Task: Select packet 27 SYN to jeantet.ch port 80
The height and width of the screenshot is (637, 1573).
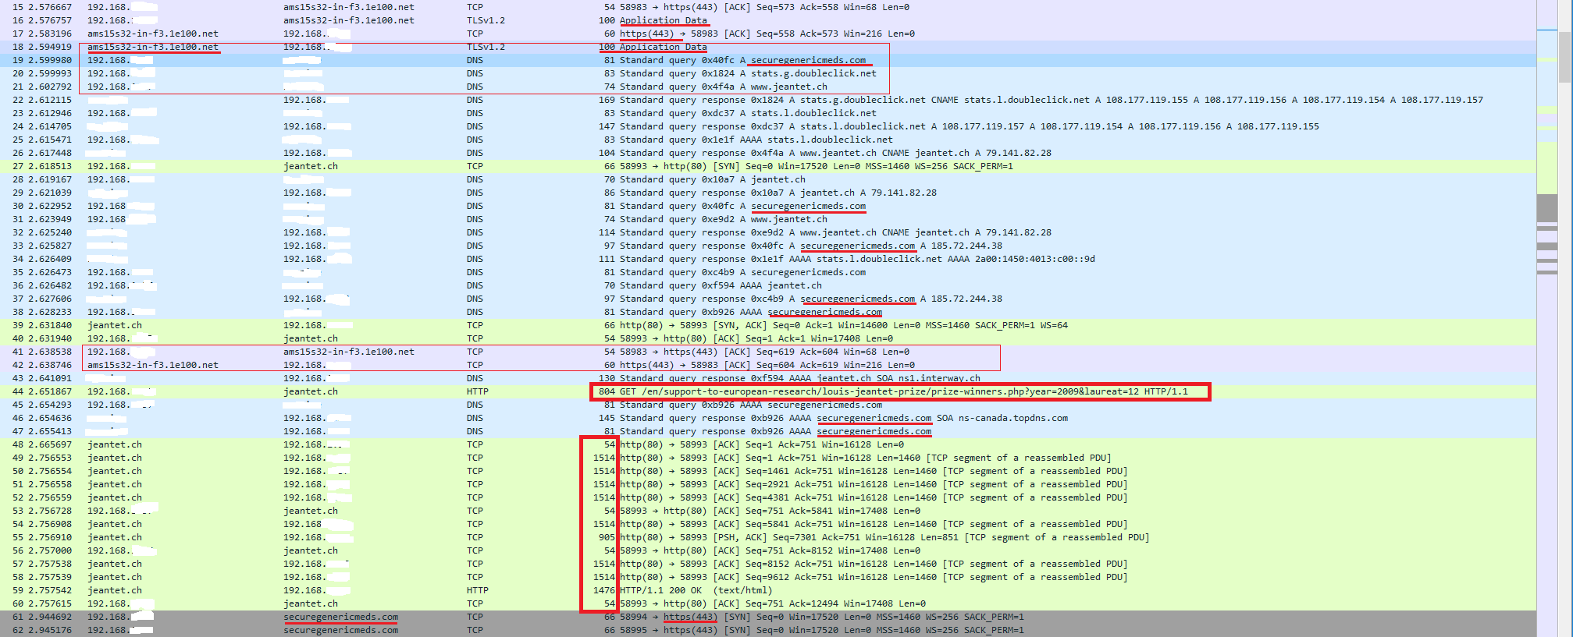Action: point(768,166)
